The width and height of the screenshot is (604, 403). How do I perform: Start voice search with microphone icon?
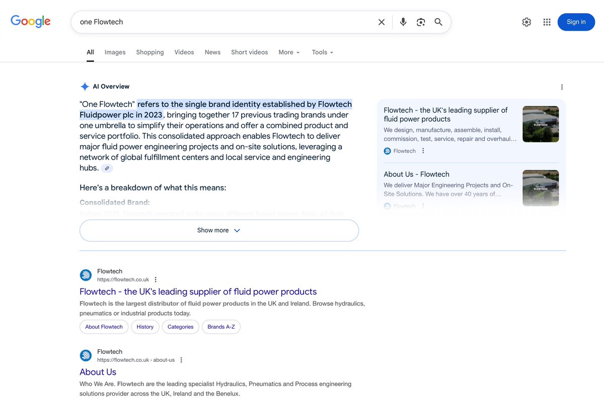(403, 22)
